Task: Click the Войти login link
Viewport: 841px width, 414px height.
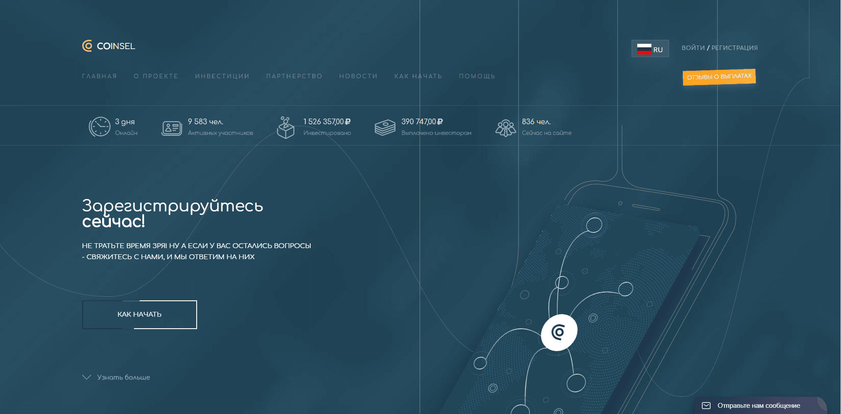Action: [x=693, y=48]
